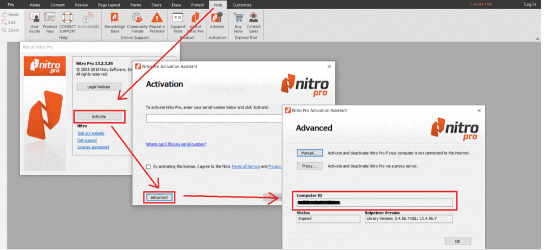This screenshot has width=544, height=250.
Task: Close the Activation dialog window
Action: 329,67
